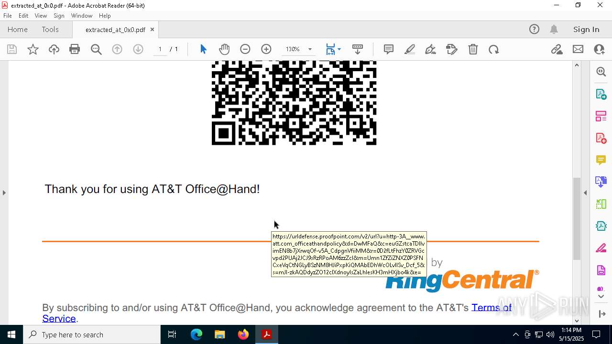612x344 pixels.
Task: Close the extracted_at_0x0.pdf tab
Action: click(152, 29)
